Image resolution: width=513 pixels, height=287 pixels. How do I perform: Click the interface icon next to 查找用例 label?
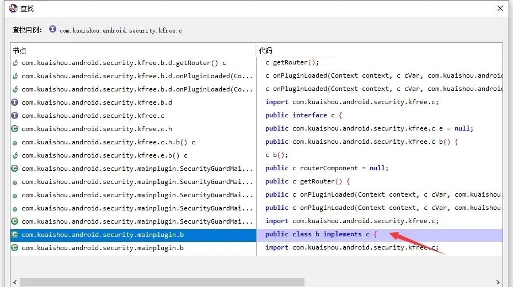[x=52, y=29]
